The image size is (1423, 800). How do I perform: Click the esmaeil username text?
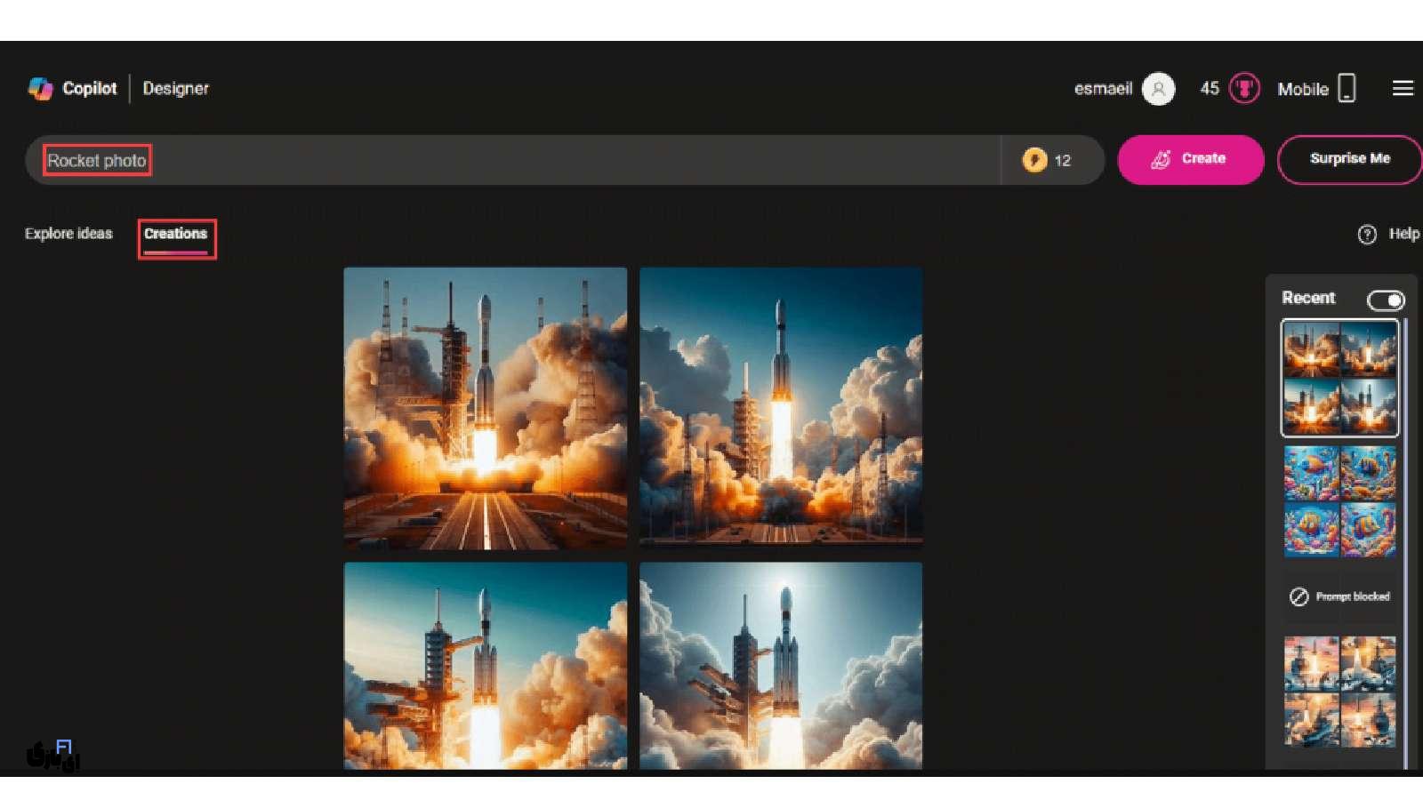(x=1103, y=89)
